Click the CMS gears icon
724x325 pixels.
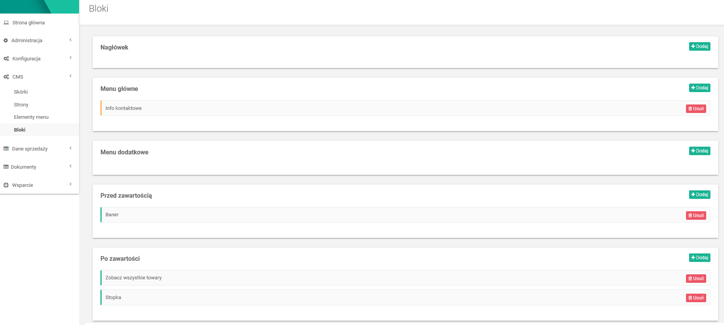tap(6, 77)
